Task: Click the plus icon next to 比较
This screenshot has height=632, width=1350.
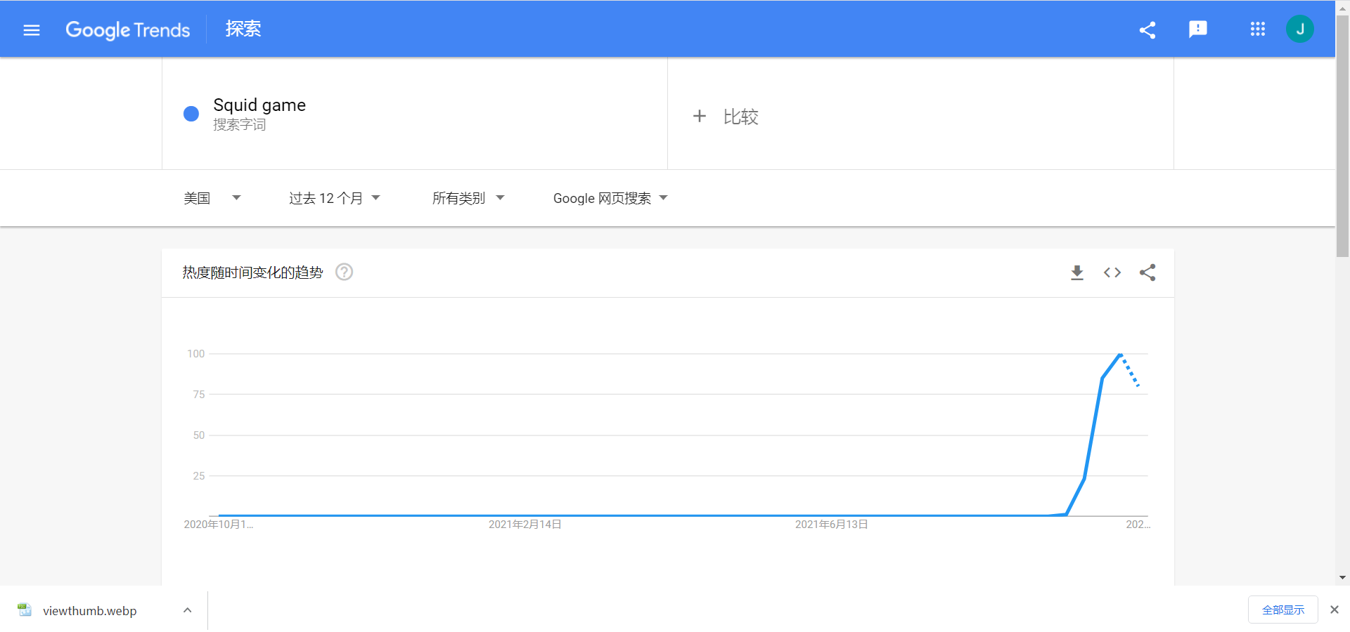Action: pos(699,116)
